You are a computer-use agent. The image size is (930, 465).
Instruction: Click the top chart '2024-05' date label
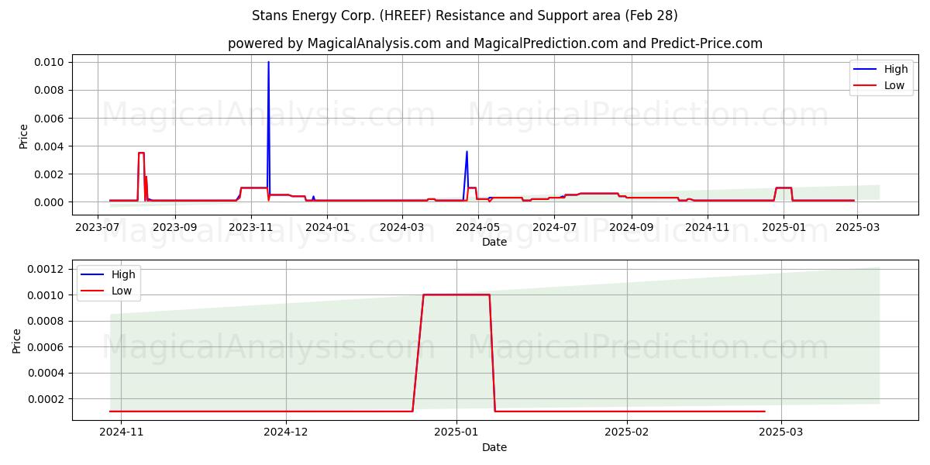point(478,227)
